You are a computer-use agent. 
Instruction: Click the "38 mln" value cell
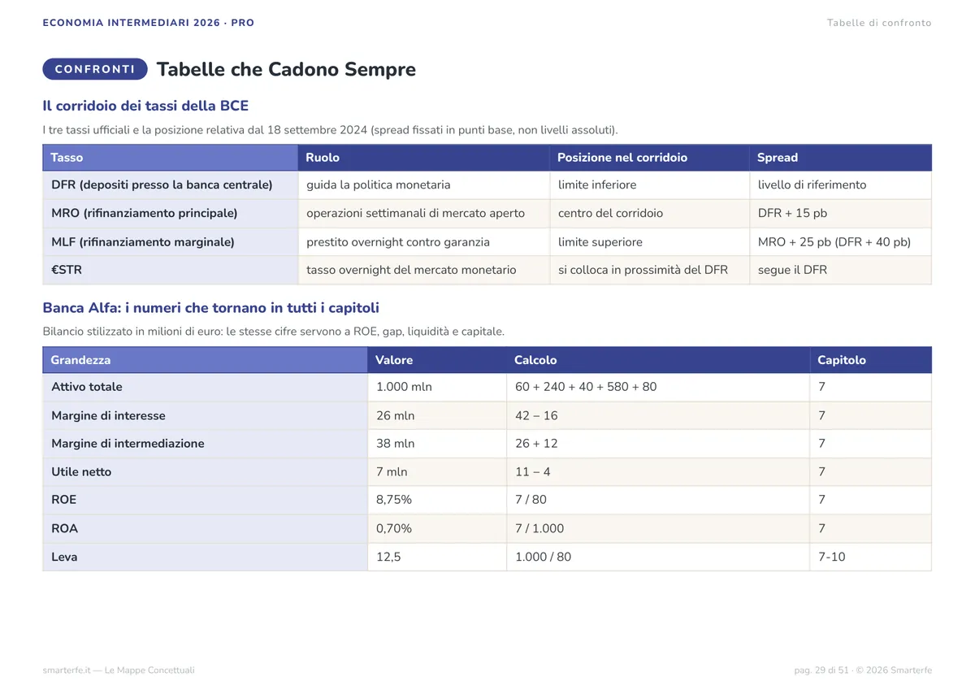437,444
